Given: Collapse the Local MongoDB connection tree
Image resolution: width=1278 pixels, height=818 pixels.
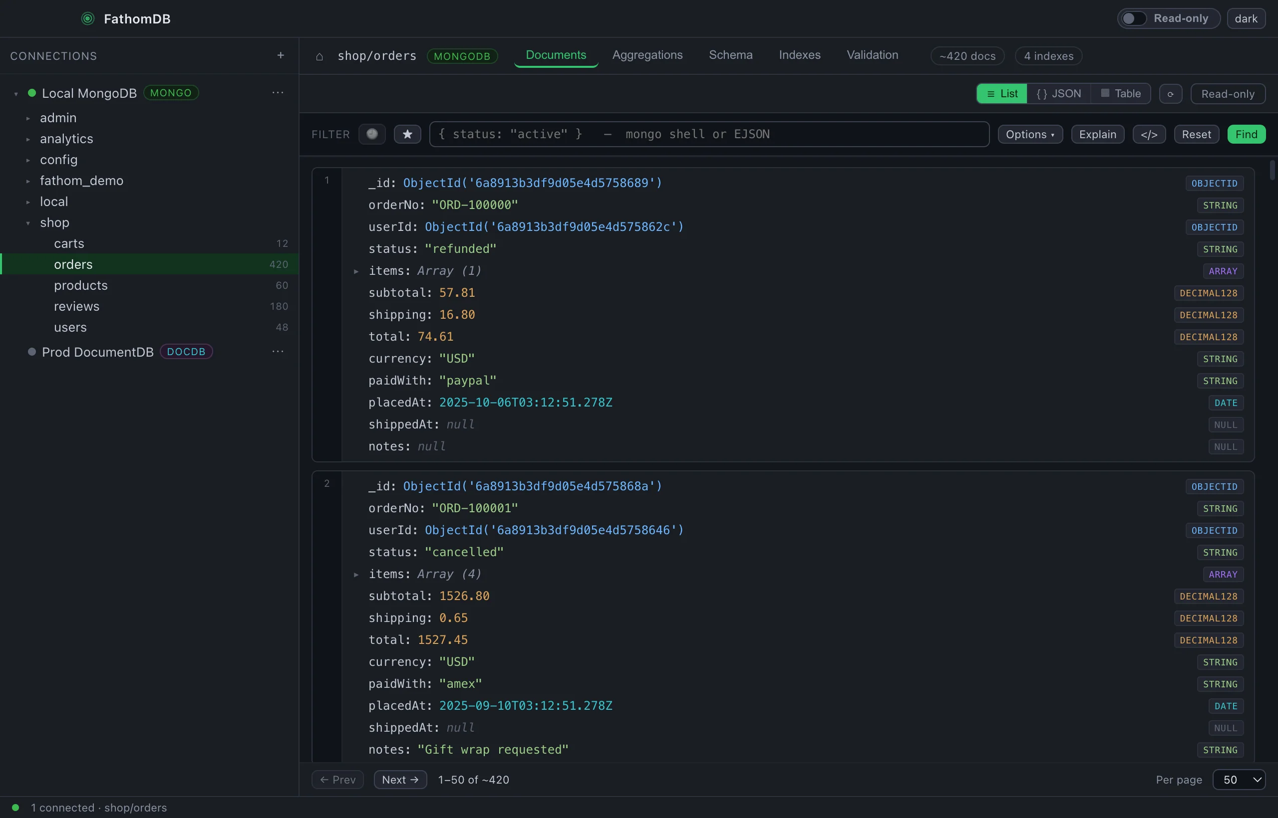Looking at the screenshot, I should pyautogui.click(x=16, y=94).
